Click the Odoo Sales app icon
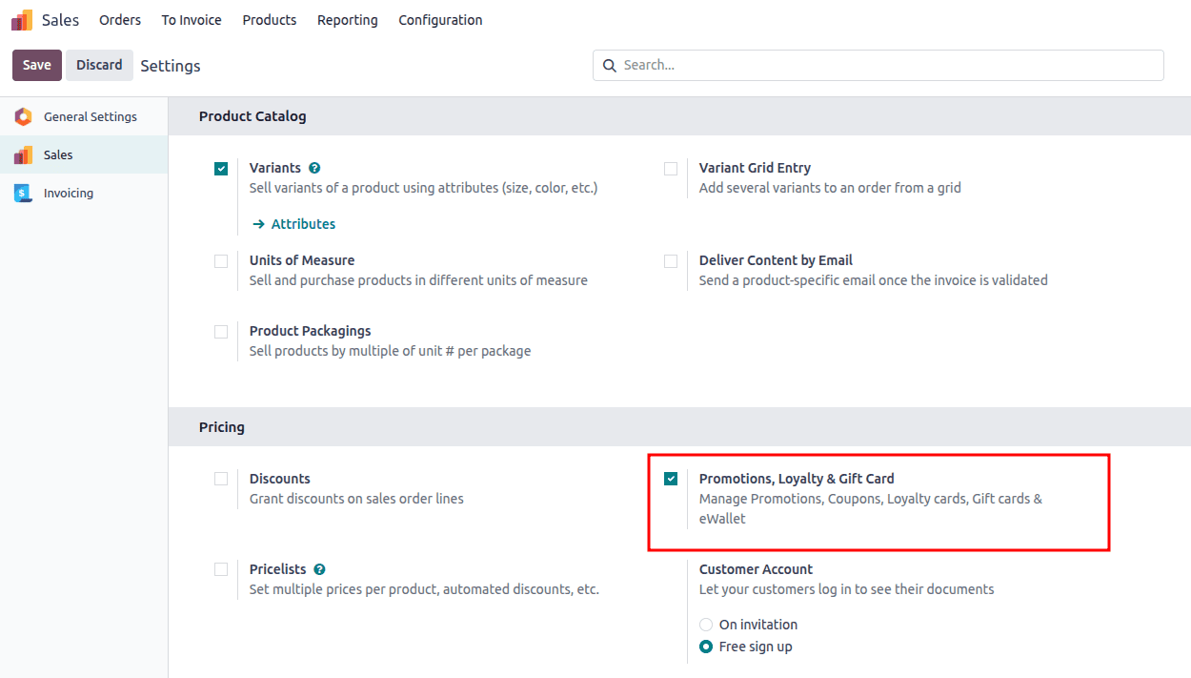This screenshot has width=1191, height=678. coord(21,19)
